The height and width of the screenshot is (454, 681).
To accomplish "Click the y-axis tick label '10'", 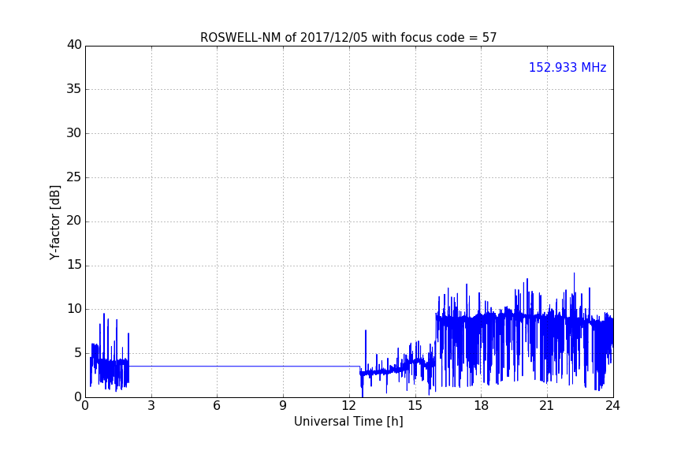I will coord(74,309).
